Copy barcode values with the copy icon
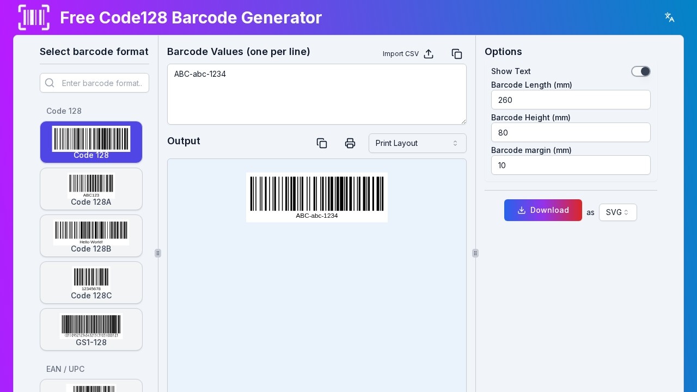 [x=457, y=54]
